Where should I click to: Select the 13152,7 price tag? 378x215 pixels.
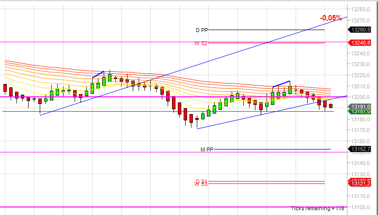[359, 149]
